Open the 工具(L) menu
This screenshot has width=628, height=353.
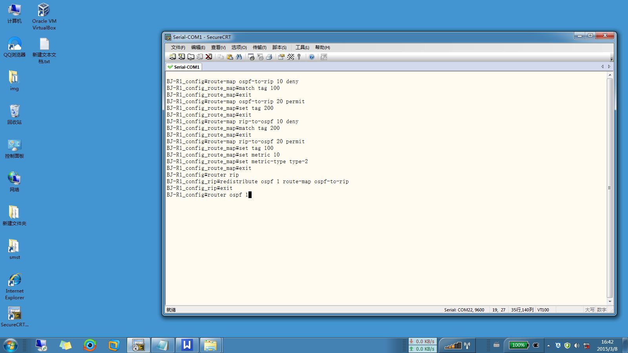(x=302, y=47)
